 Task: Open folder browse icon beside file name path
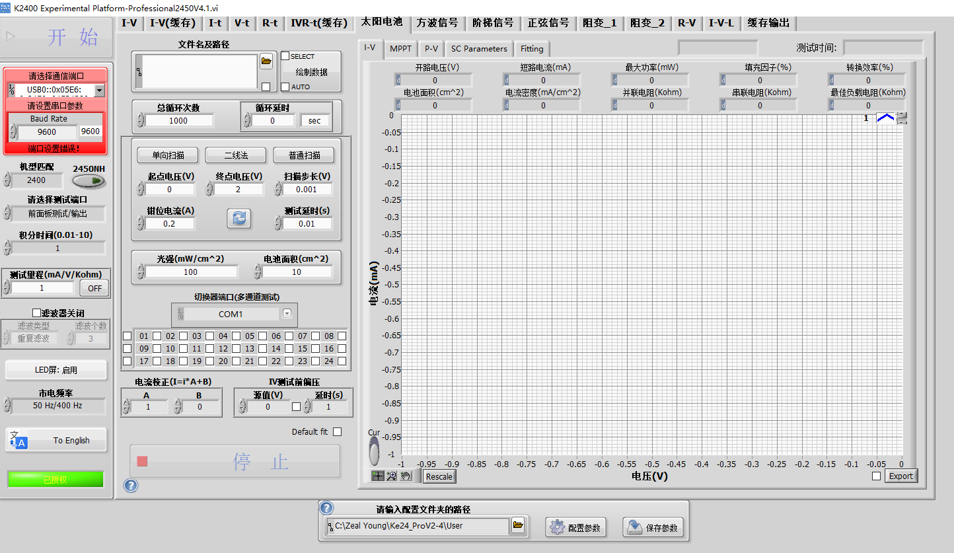266,61
